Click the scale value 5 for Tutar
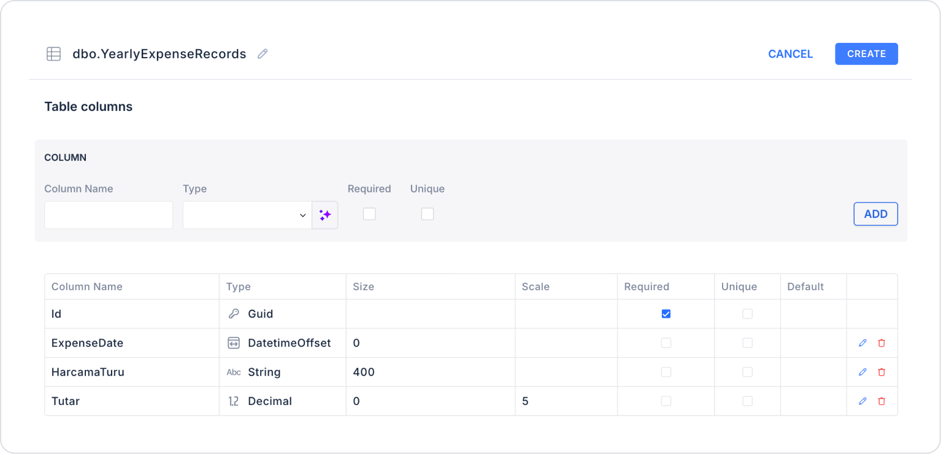 [x=525, y=401]
